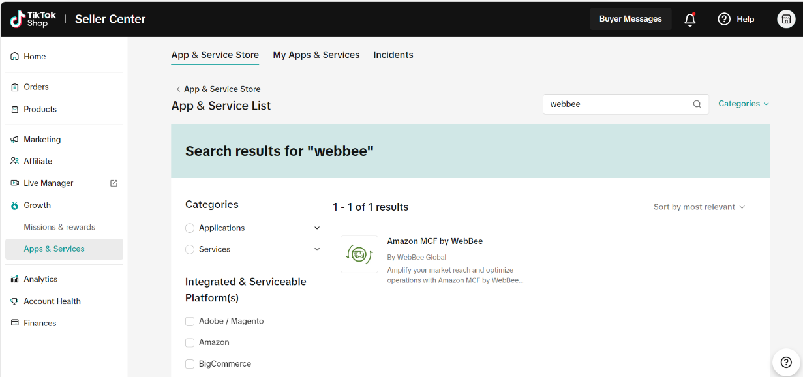
Task: Expand the Applications category chevron
Action: pos(317,228)
